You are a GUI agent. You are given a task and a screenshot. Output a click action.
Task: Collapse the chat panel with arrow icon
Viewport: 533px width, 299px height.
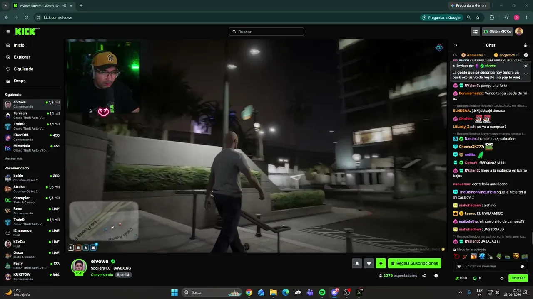(x=456, y=45)
